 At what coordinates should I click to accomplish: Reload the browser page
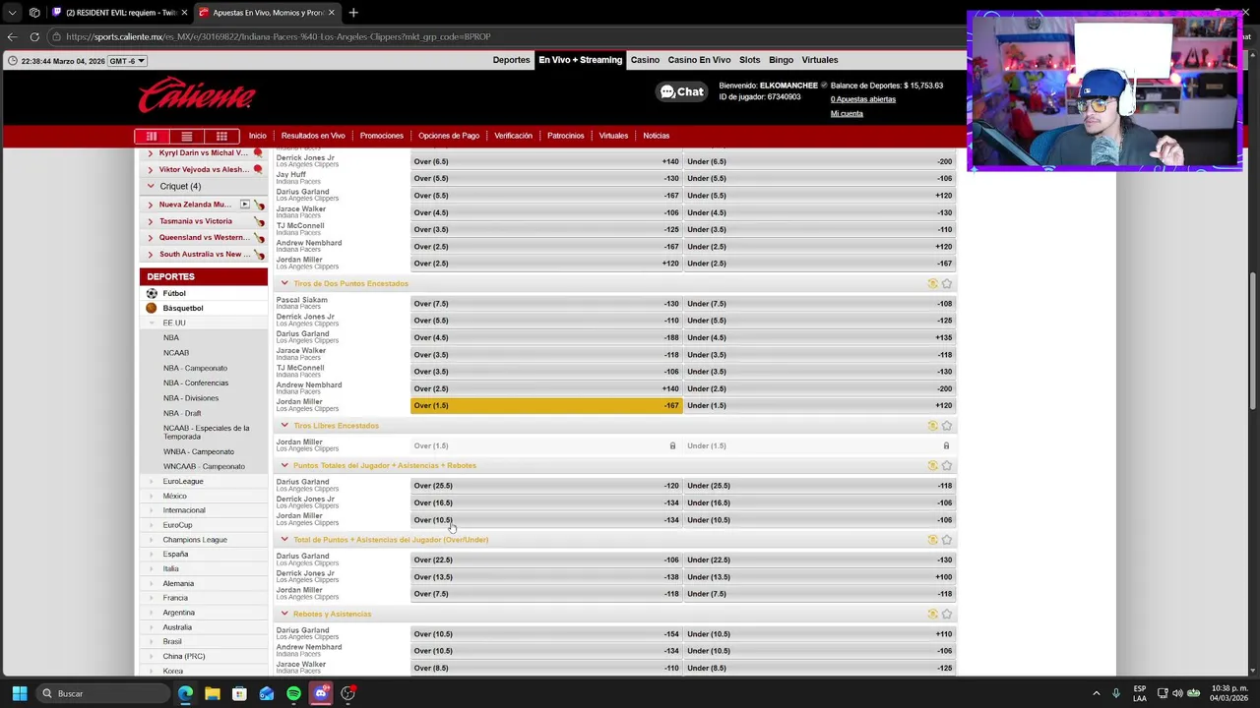pos(34,36)
